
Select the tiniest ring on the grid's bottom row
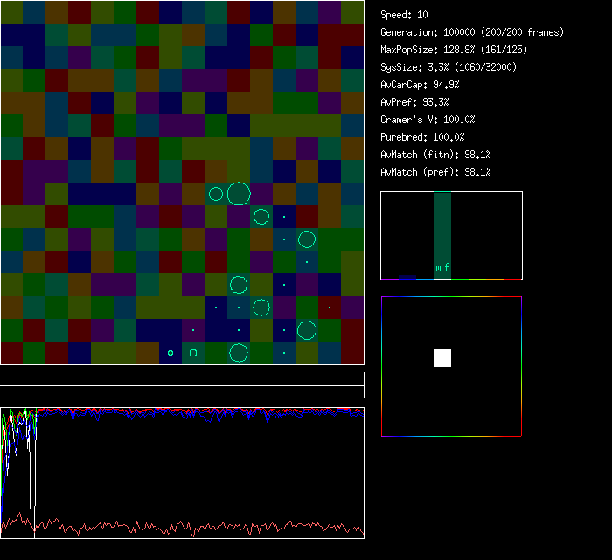point(170,353)
